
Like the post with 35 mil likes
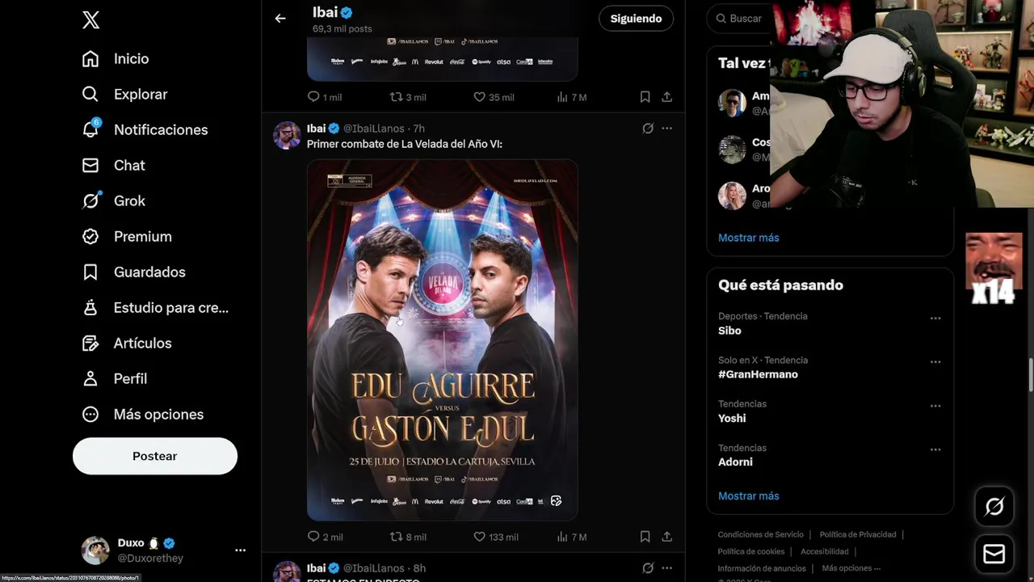(494, 97)
